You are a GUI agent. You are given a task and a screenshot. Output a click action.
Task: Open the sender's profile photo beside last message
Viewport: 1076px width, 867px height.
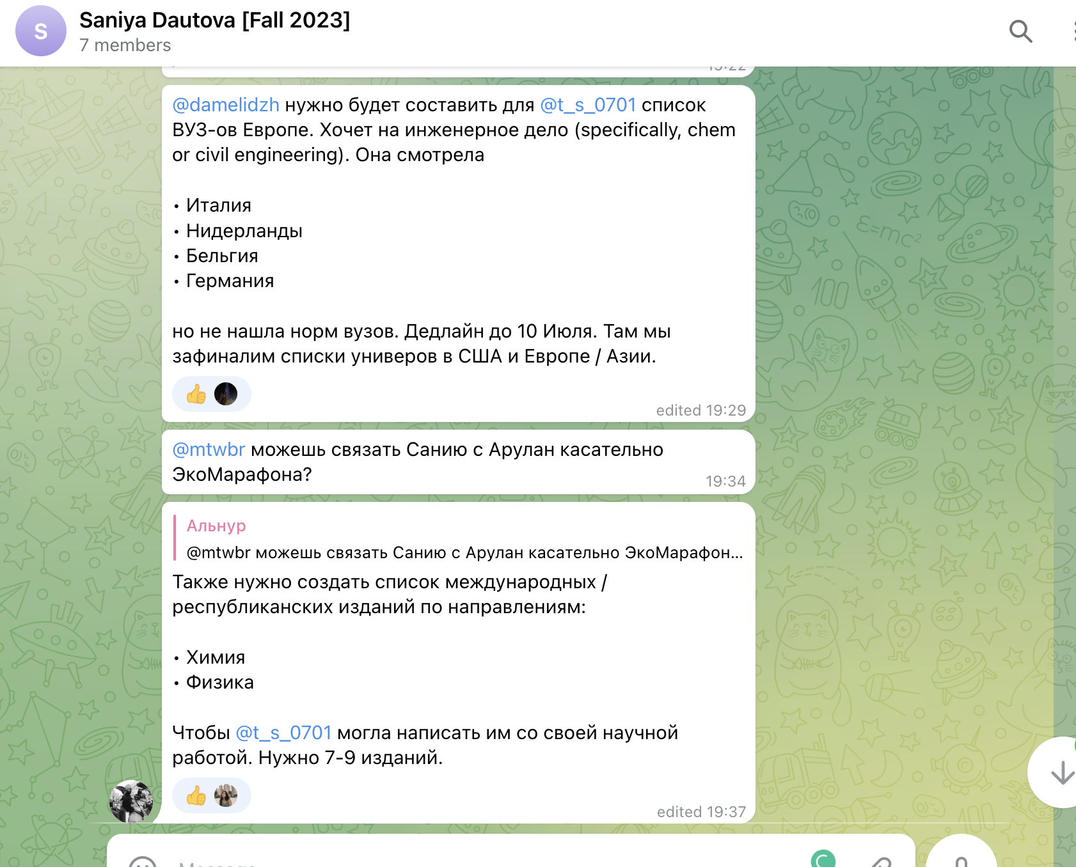(131, 801)
